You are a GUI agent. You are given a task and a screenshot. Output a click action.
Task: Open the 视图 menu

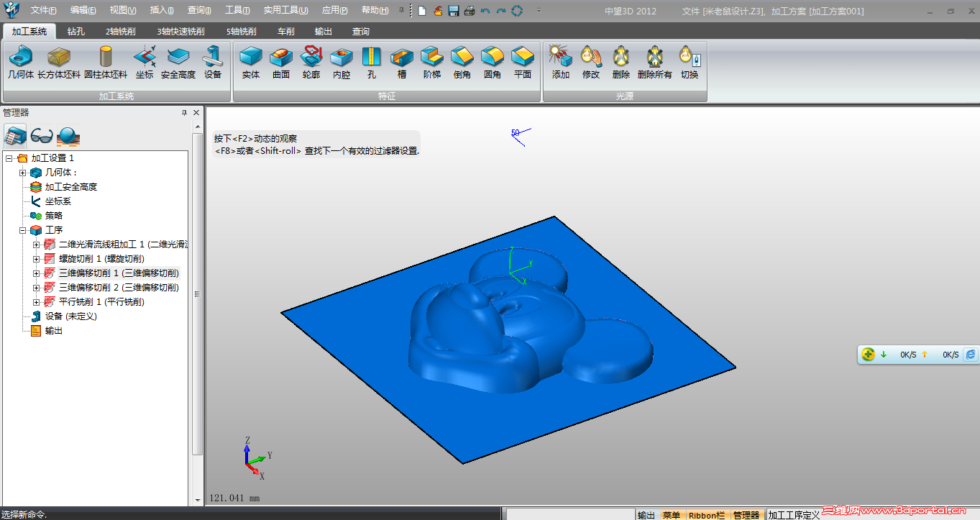click(x=123, y=11)
